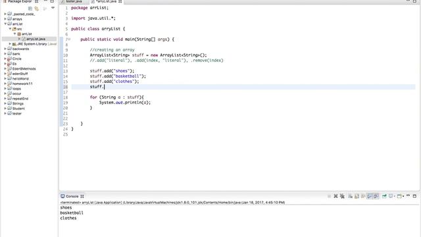The width and height of the screenshot is (421, 237).
Task: Collapse the arrList project
Action: point(5,24)
